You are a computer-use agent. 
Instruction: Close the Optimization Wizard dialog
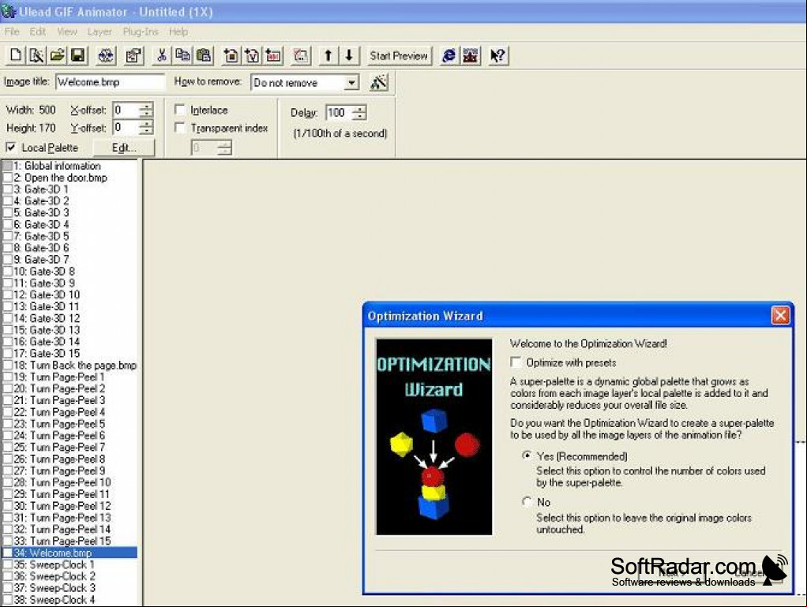pos(780,315)
